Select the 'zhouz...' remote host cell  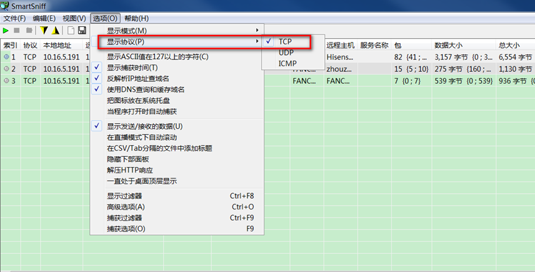tap(341, 69)
